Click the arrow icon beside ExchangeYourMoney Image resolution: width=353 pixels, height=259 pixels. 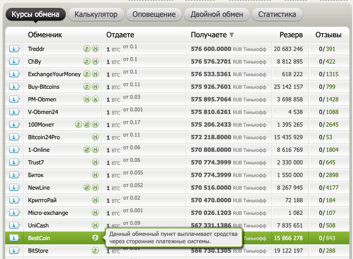pos(87,74)
